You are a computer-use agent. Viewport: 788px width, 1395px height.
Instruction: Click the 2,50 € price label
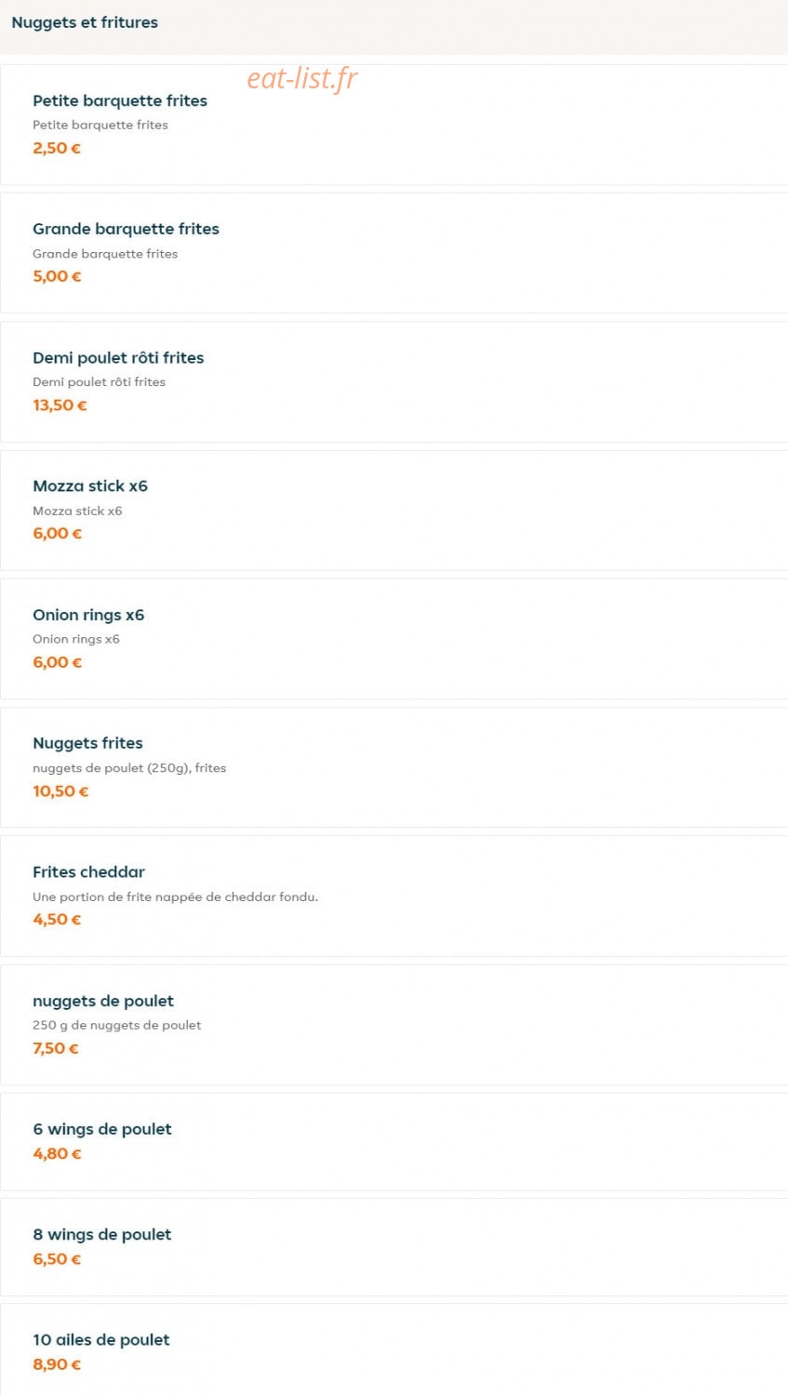(x=57, y=148)
